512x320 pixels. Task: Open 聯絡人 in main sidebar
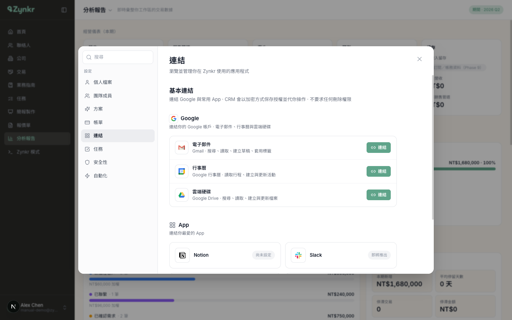[37, 45]
